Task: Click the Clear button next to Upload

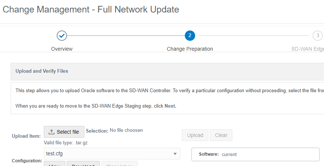Action: 221,135
